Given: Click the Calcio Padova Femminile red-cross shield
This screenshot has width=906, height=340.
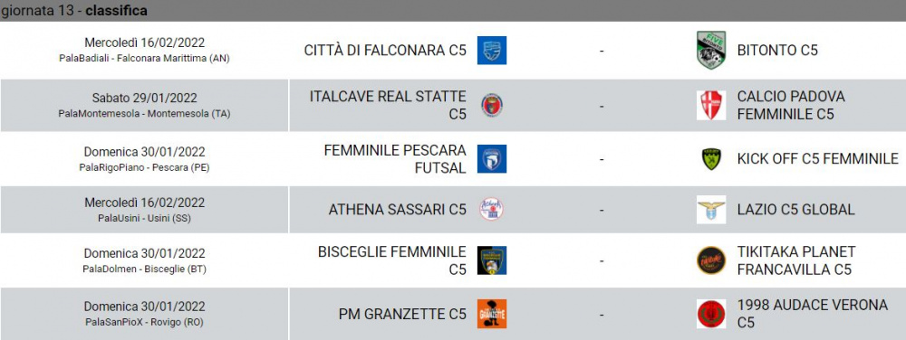Looking at the screenshot, I should point(711,106).
